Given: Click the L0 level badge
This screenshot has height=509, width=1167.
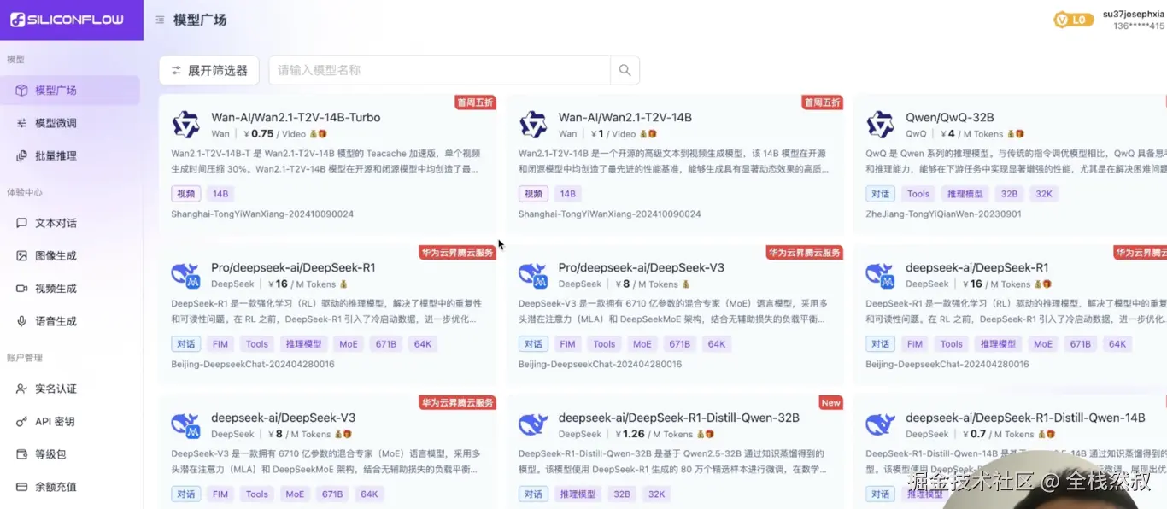Looking at the screenshot, I should point(1074,20).
